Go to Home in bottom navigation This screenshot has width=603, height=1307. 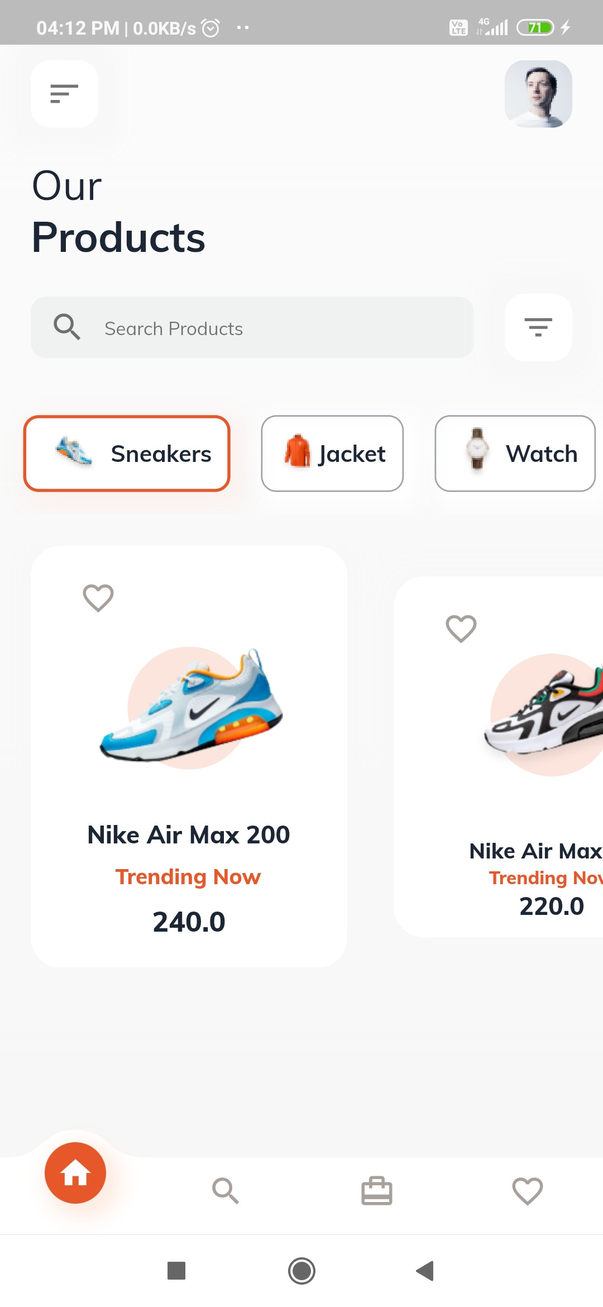75,1173
